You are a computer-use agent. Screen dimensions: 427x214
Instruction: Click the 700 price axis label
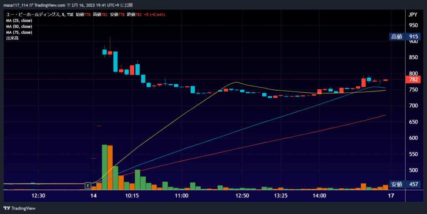413,106
